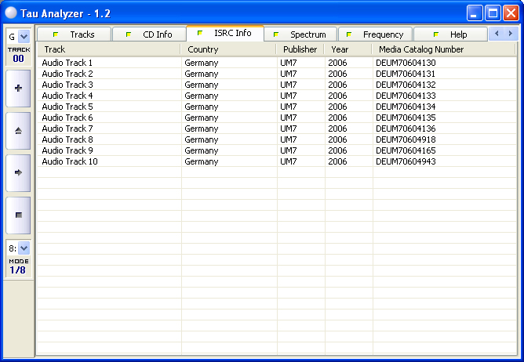Open the speed mode dropdown

tap(24, 248)
